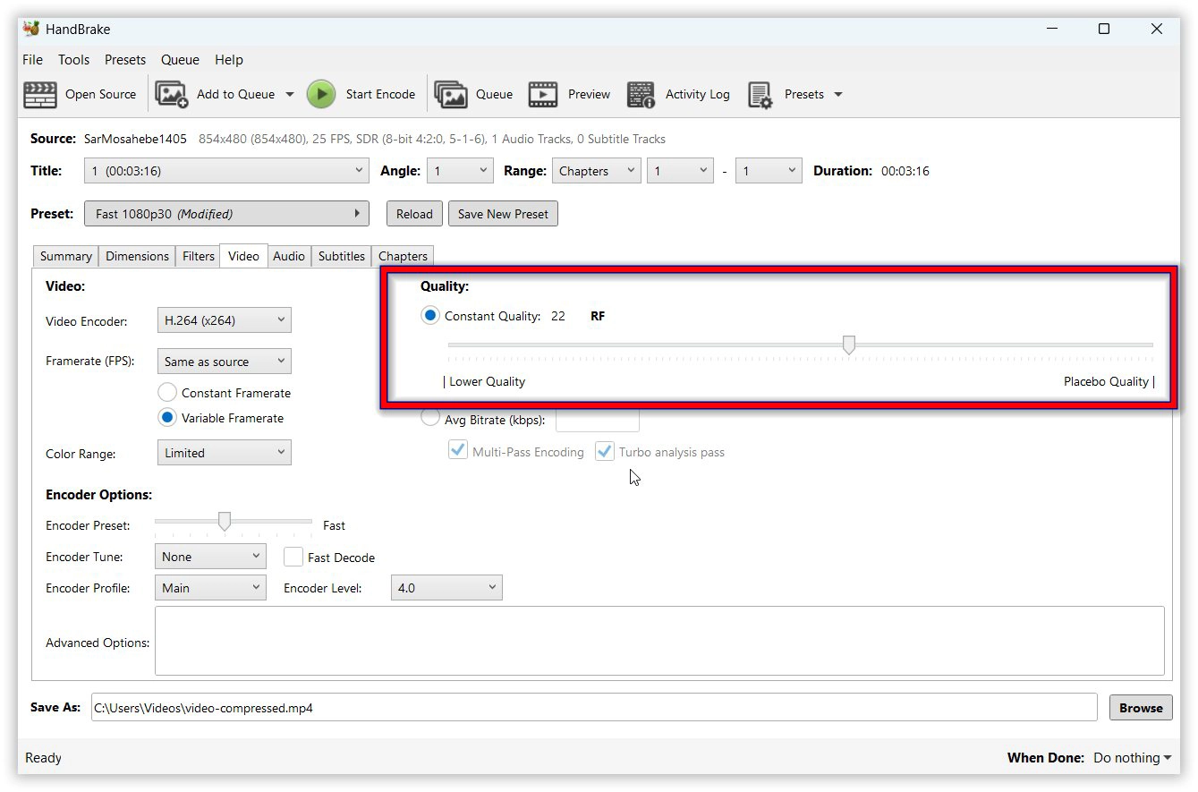Open the Encoder Profile Main dropdown

click(210, 588)
